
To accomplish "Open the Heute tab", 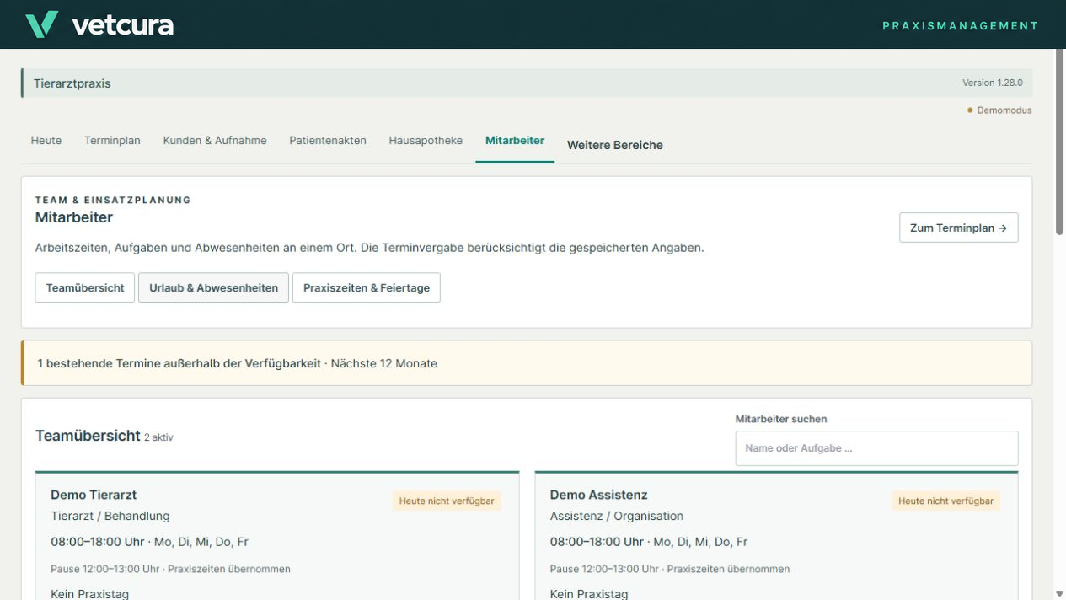I will click(x=46, y=141).
